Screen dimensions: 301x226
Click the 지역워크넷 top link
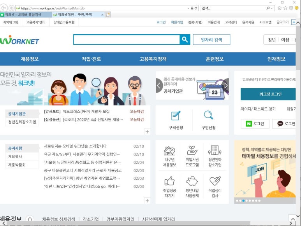[11, 22]
